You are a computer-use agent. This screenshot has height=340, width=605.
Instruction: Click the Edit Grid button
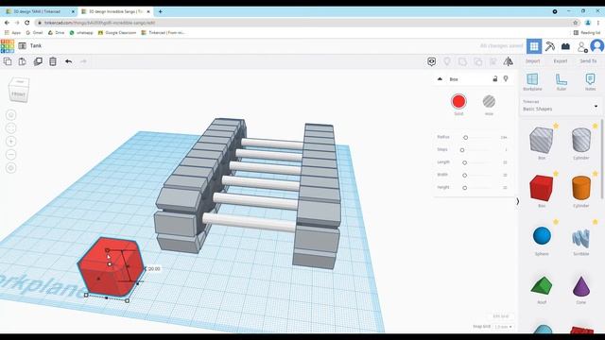(501, 316)
